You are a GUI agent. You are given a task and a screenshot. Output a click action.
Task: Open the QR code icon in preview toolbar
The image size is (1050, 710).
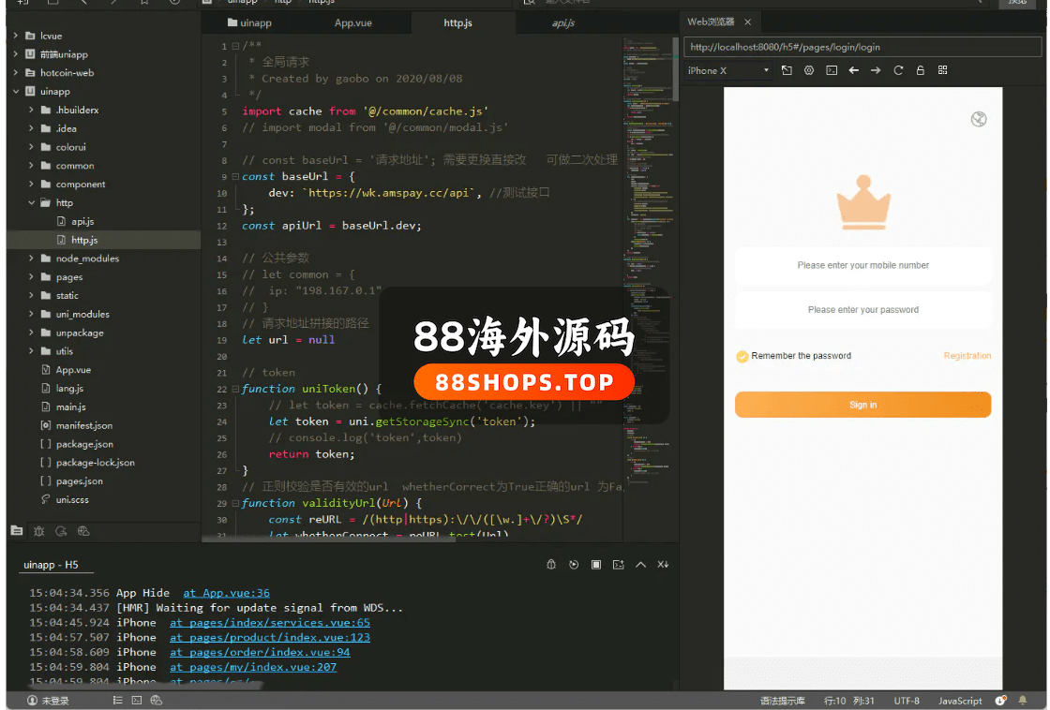(942, 70)
